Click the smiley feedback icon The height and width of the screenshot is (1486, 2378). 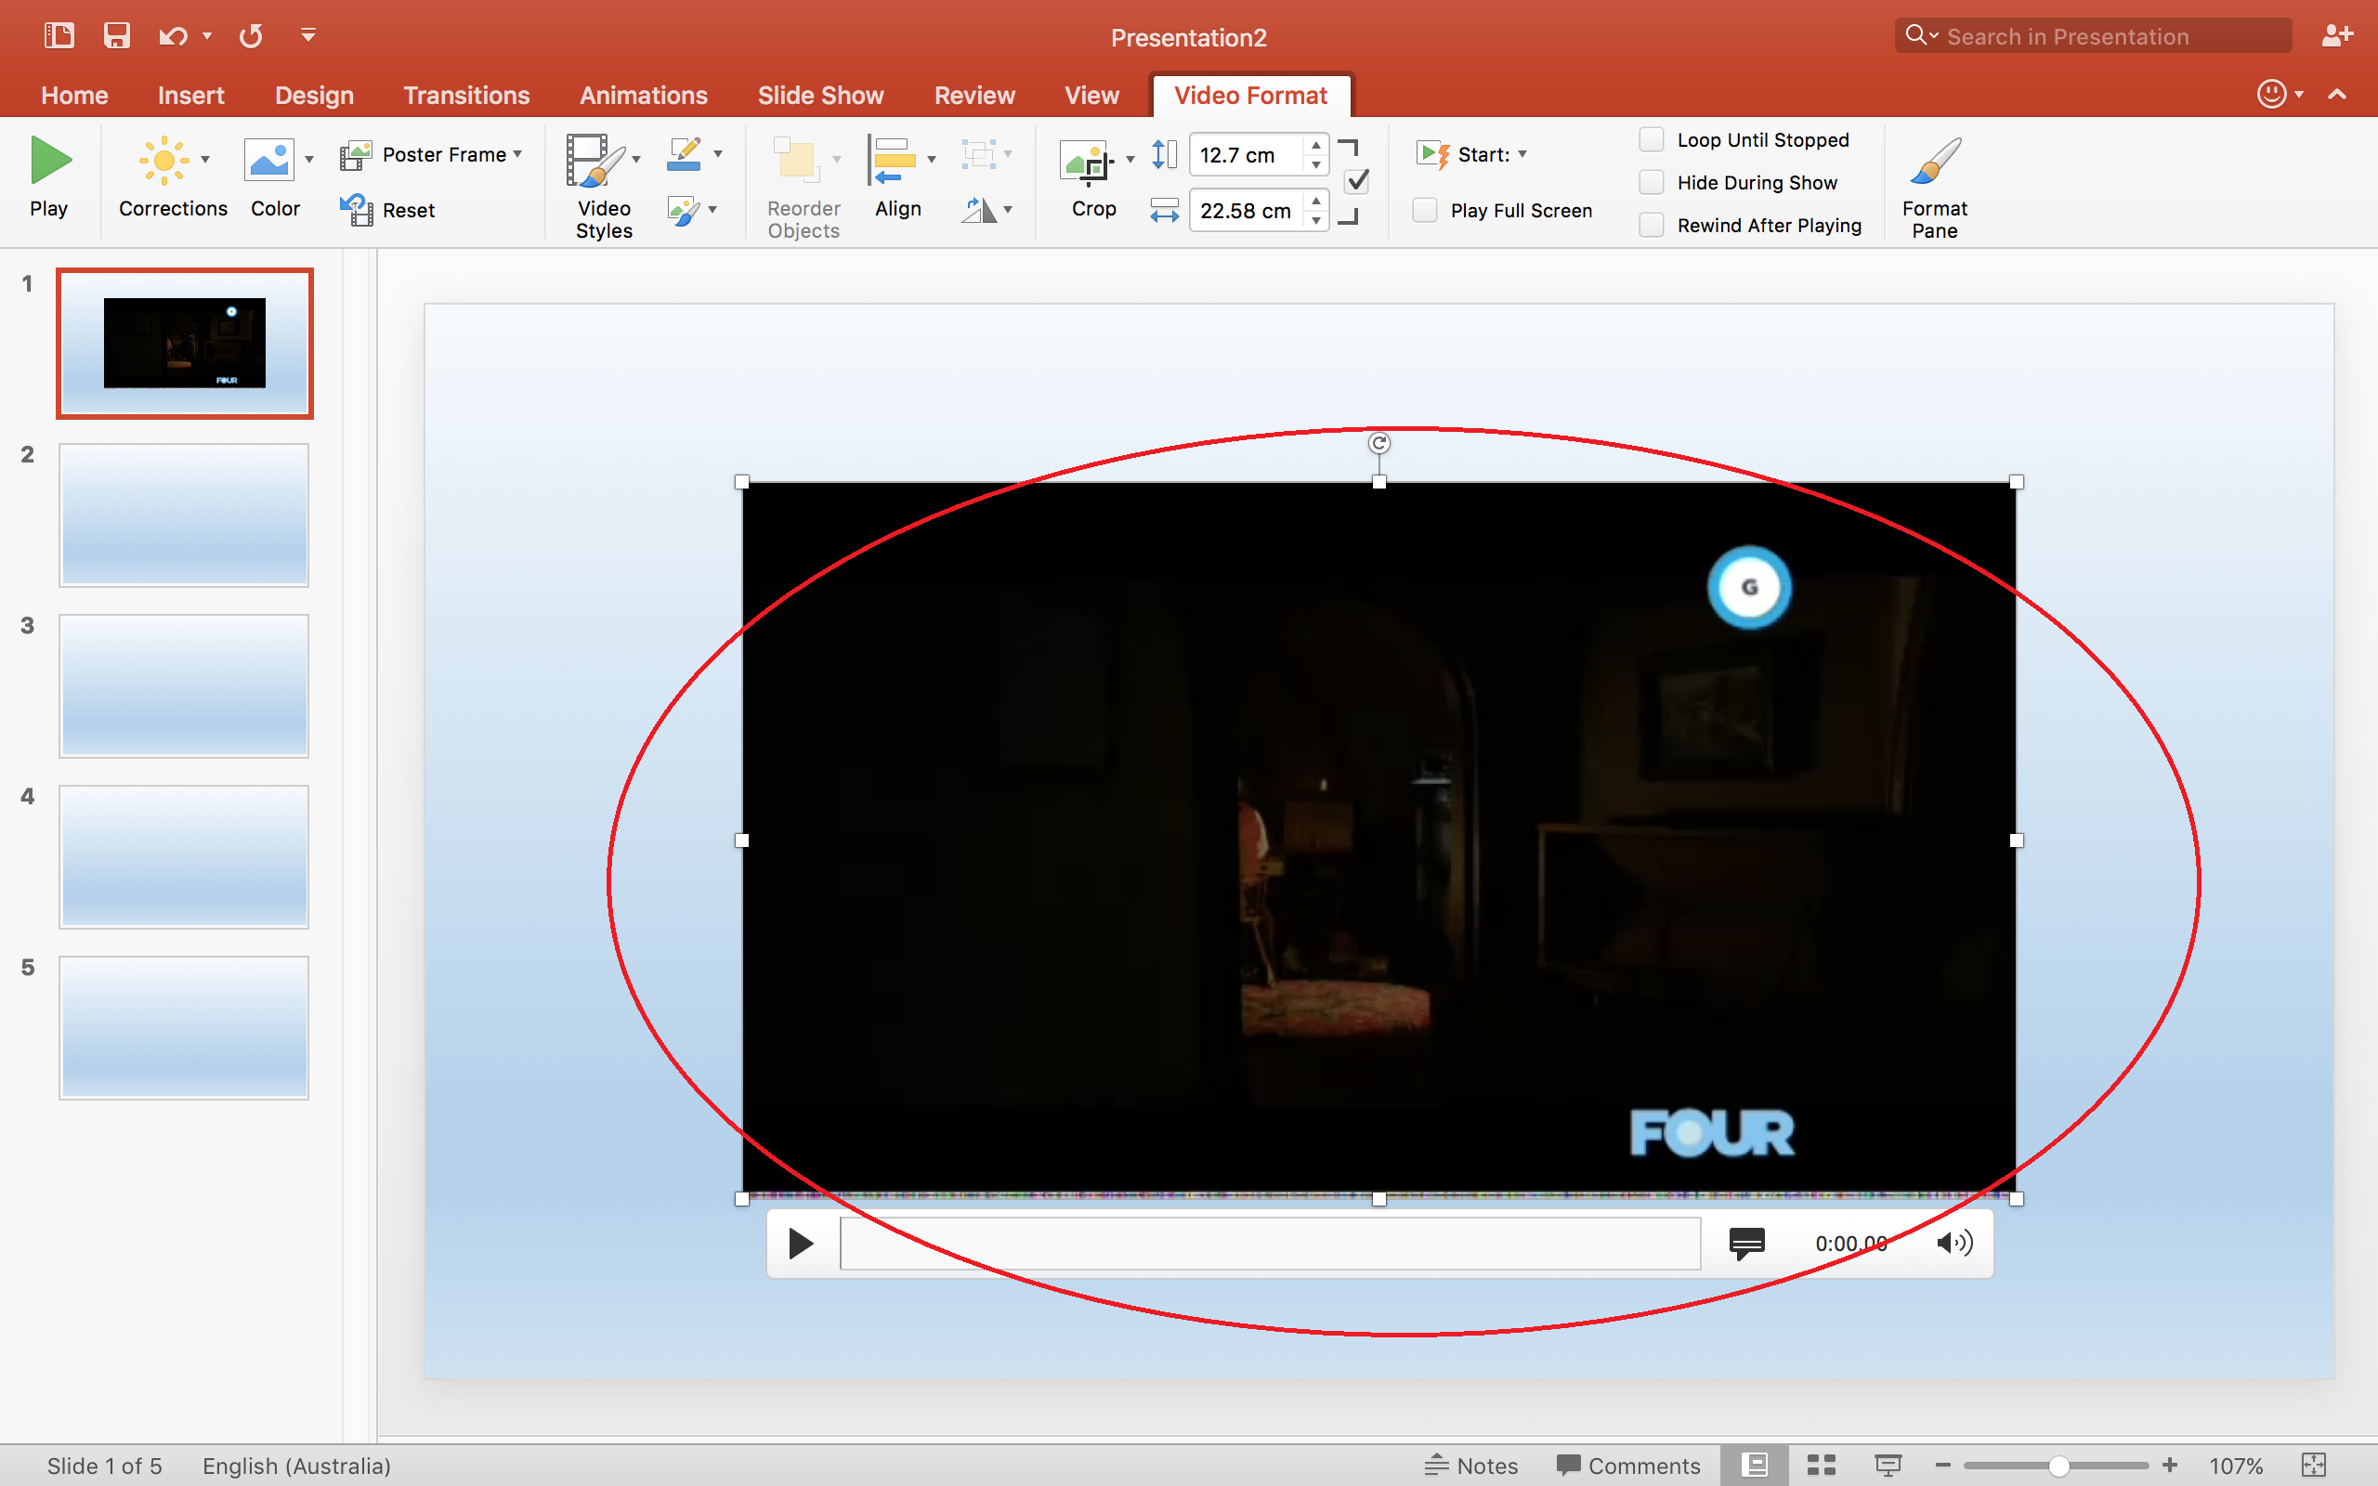2271,95
